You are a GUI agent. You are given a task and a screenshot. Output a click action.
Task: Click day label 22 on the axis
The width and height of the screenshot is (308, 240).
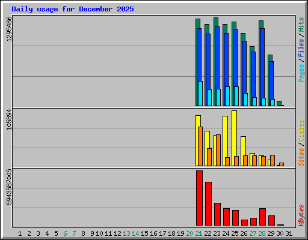click(x=208, y=233)
